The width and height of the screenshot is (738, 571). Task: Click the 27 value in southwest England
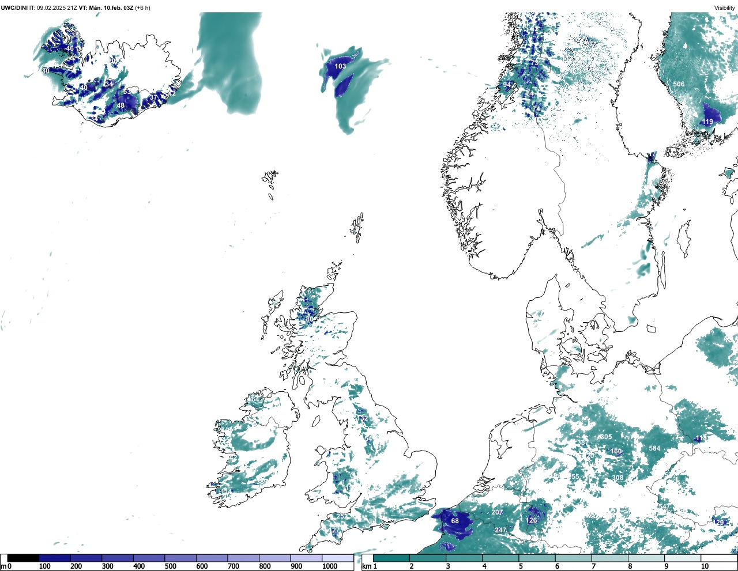[337, 530]
